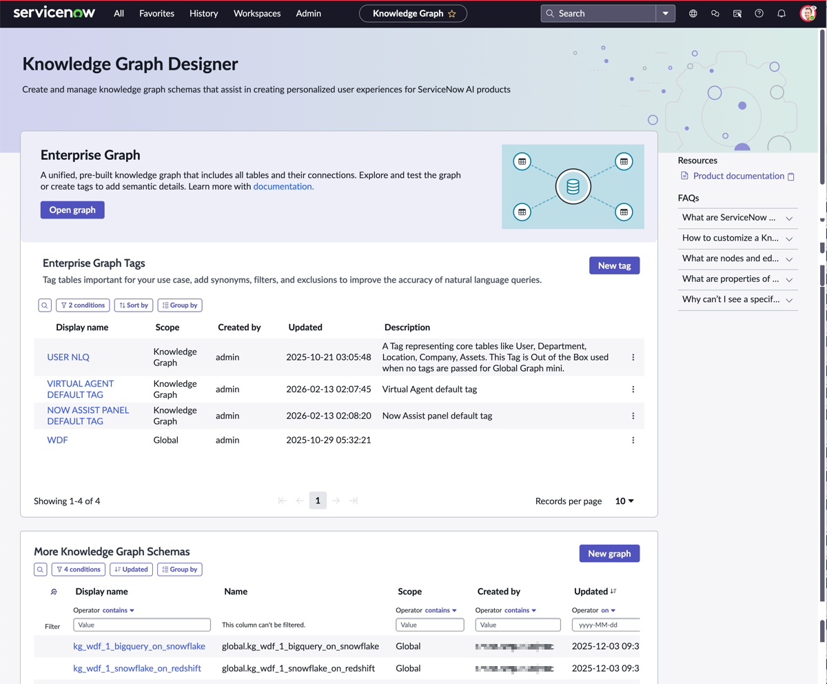The width and height of the screenshot is (827, 684).
Task: Open the search scope dropdown arrow
Action: [x=666, y=14]
